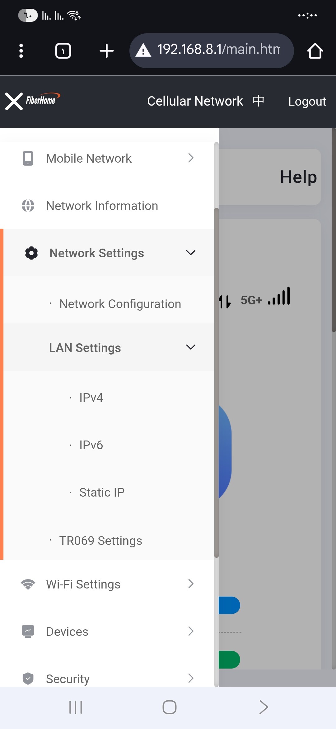Open Static IP settings

click(x=102, y=493)
